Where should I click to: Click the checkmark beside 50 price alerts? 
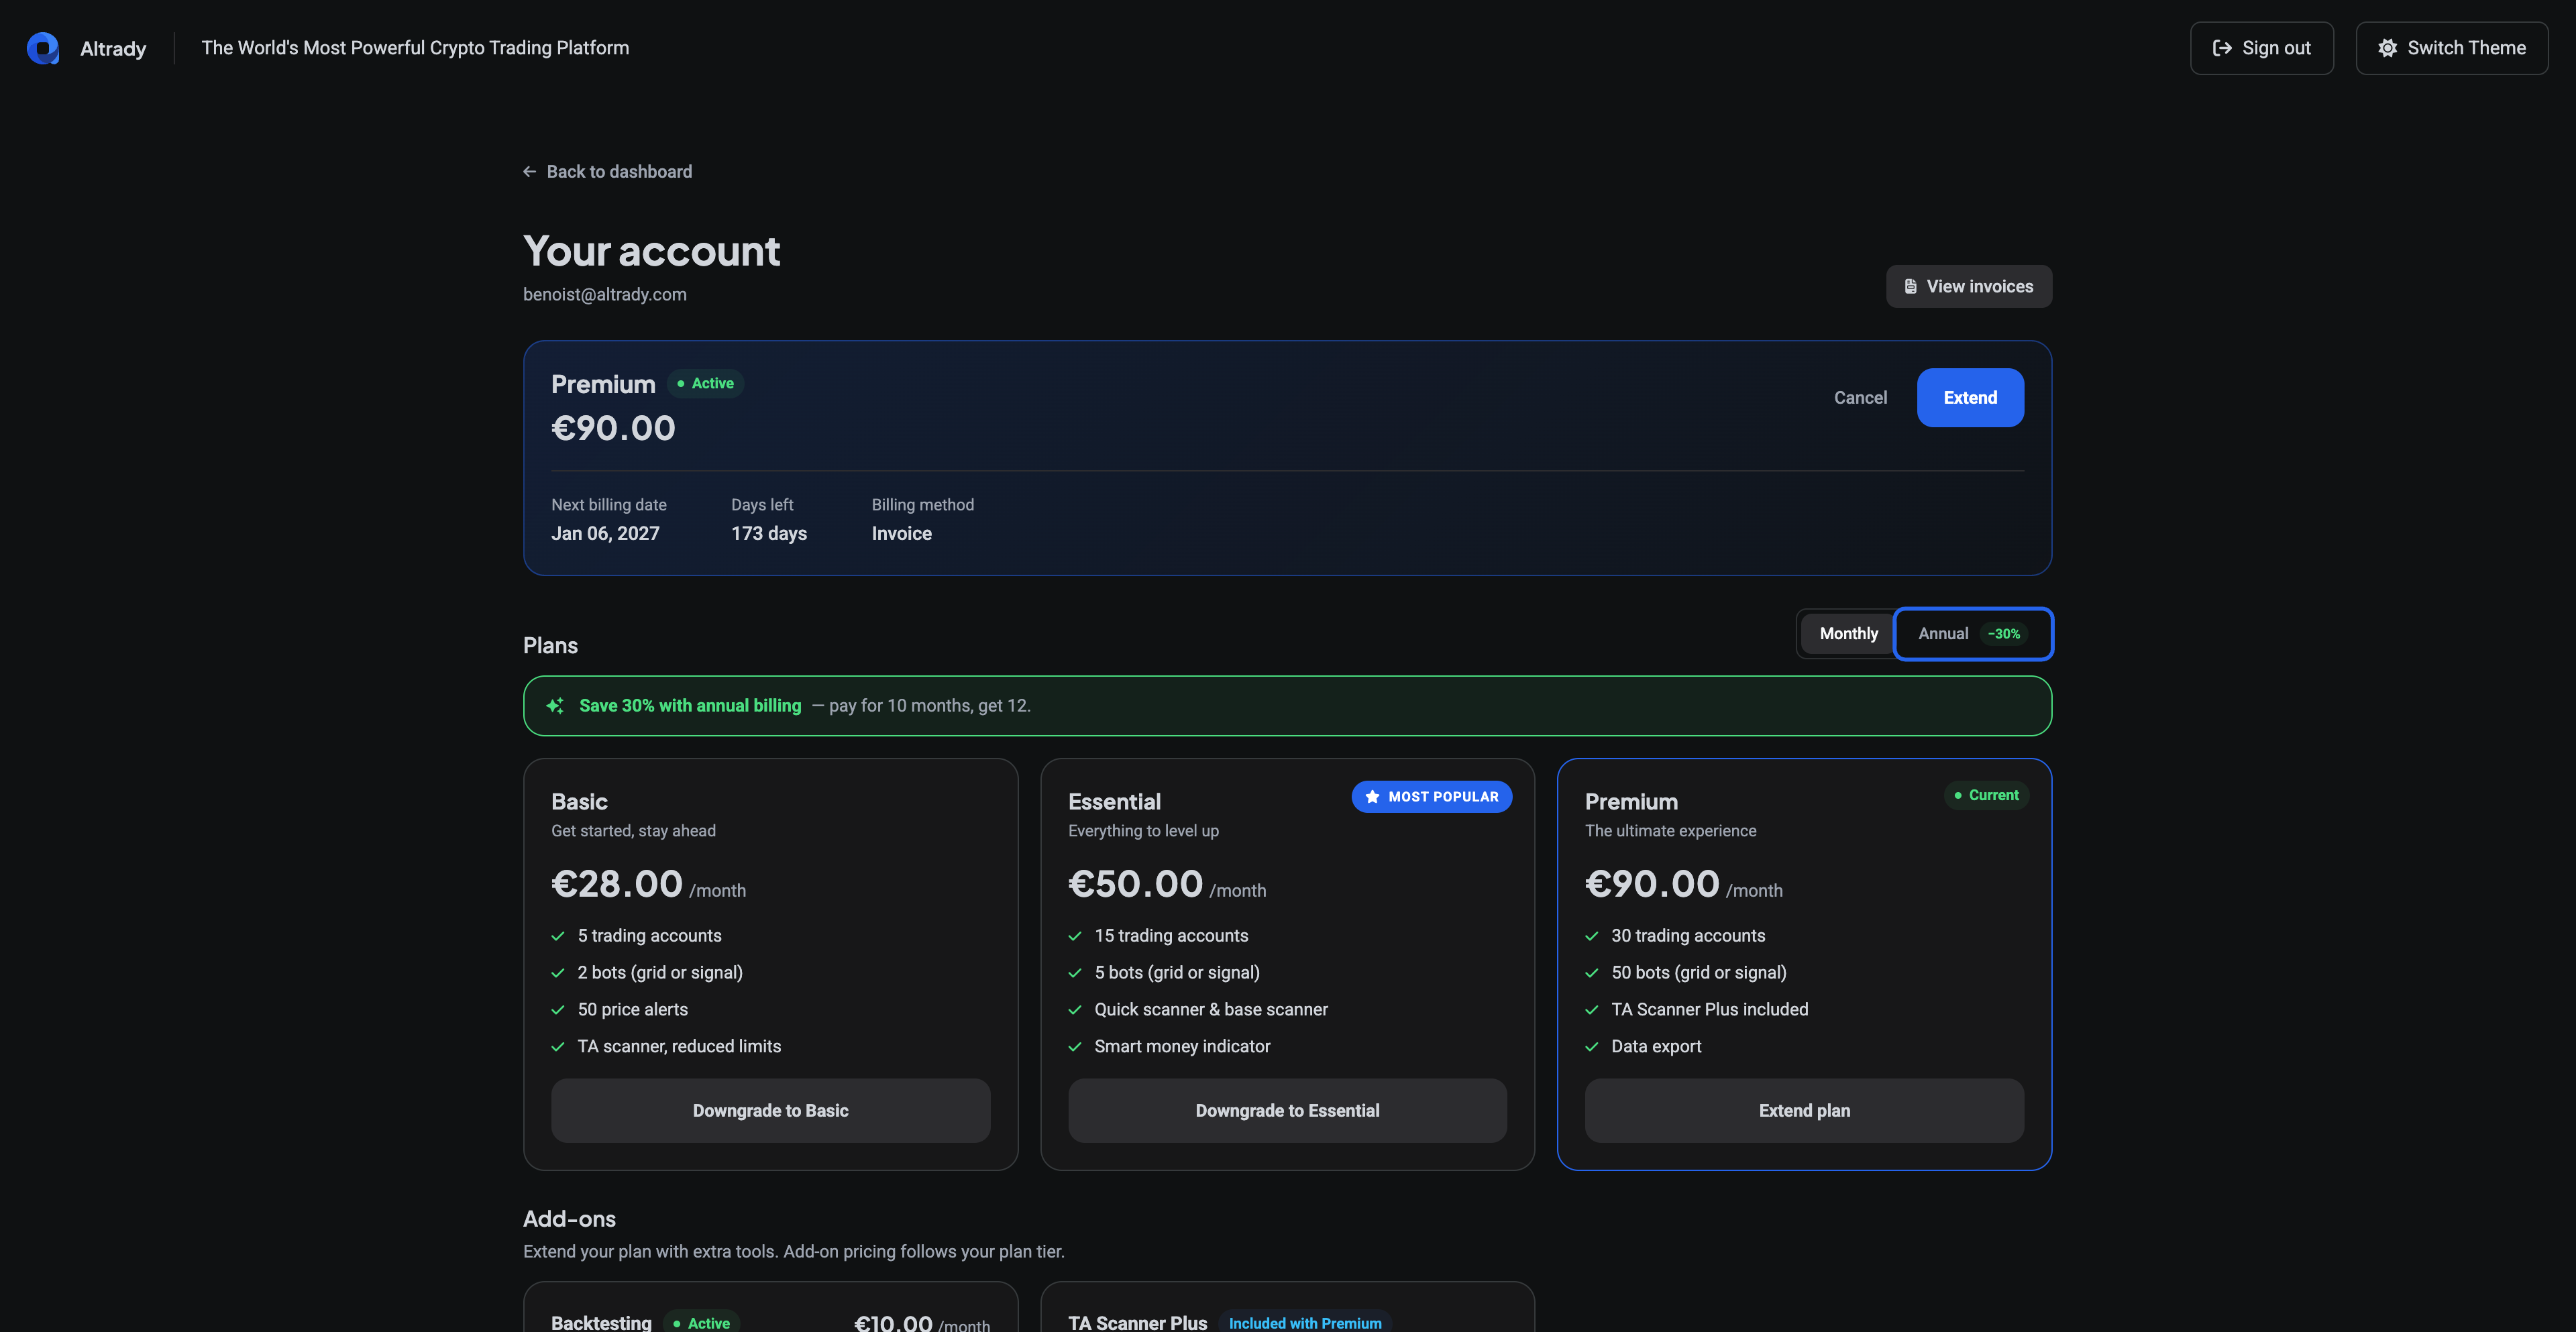tap(558, 1010)
